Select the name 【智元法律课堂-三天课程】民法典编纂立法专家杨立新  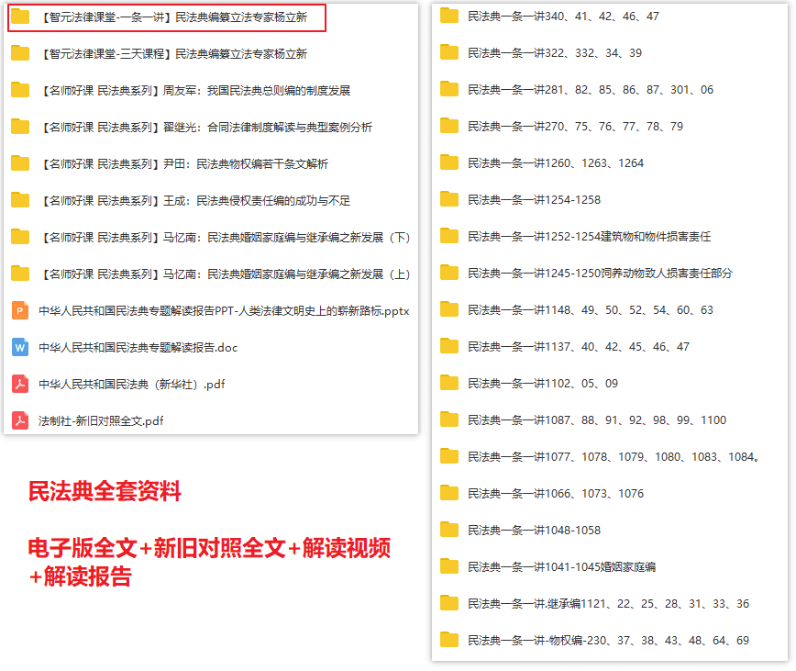pyautogui.click(x=173, y=54)
